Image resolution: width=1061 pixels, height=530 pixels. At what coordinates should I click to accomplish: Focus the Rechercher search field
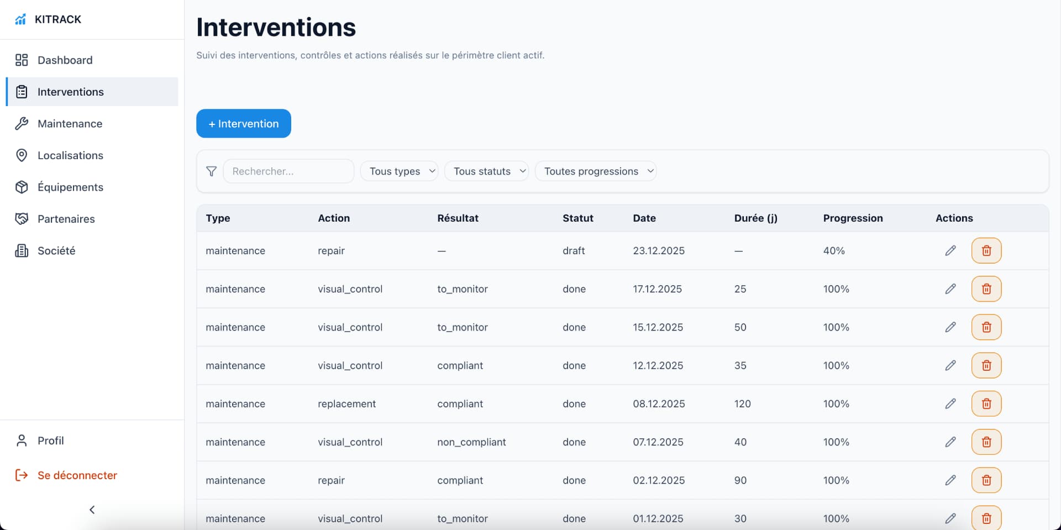coord(288,171)
